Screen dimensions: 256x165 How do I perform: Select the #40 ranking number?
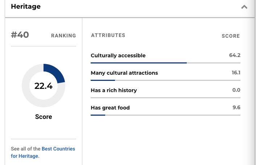tap(20, 35)
